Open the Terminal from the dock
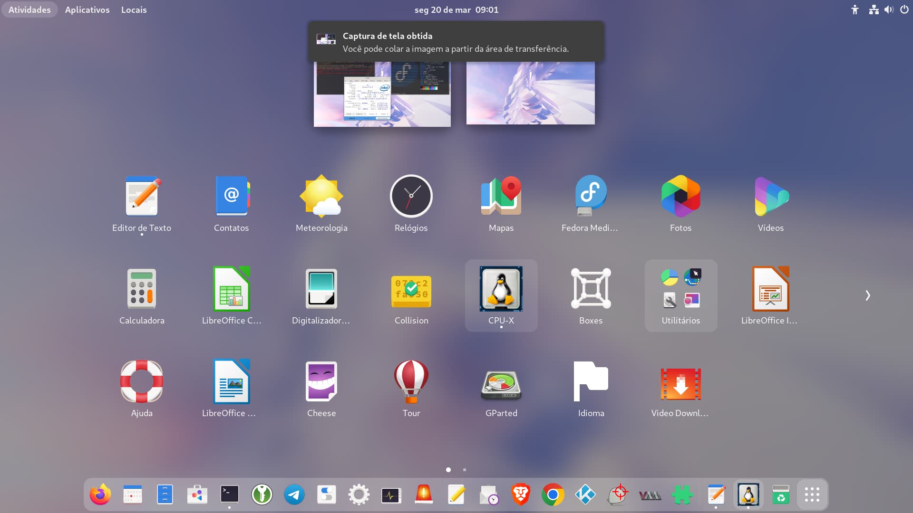 [230, 495]
